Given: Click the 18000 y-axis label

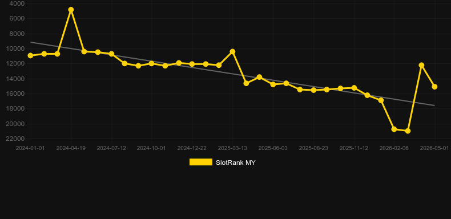Looking at the screenshot, I should (15, 108).
